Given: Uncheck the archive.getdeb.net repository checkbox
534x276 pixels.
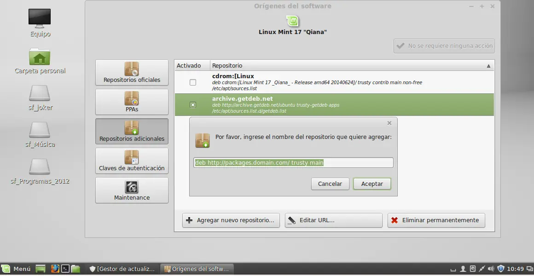Looking at the screenshot, I should (193, 105).
